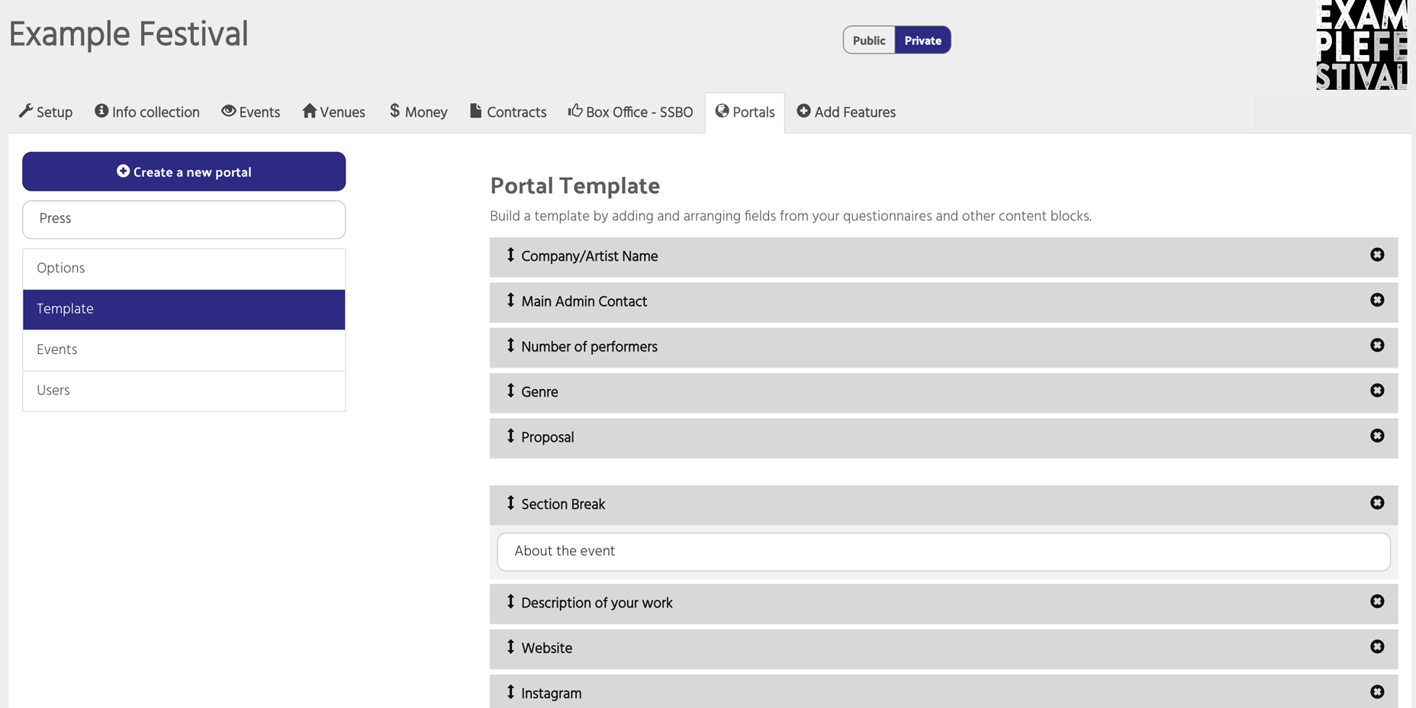Image resolution: width=1416 pixels, height=708 pixels.
Task: Remove the Description of your work field
Action: [1377, 601]
